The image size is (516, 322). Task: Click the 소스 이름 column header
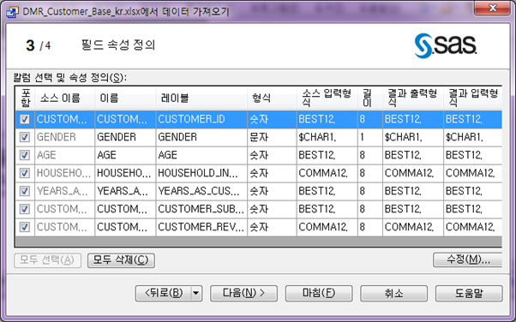coord(64,98)
